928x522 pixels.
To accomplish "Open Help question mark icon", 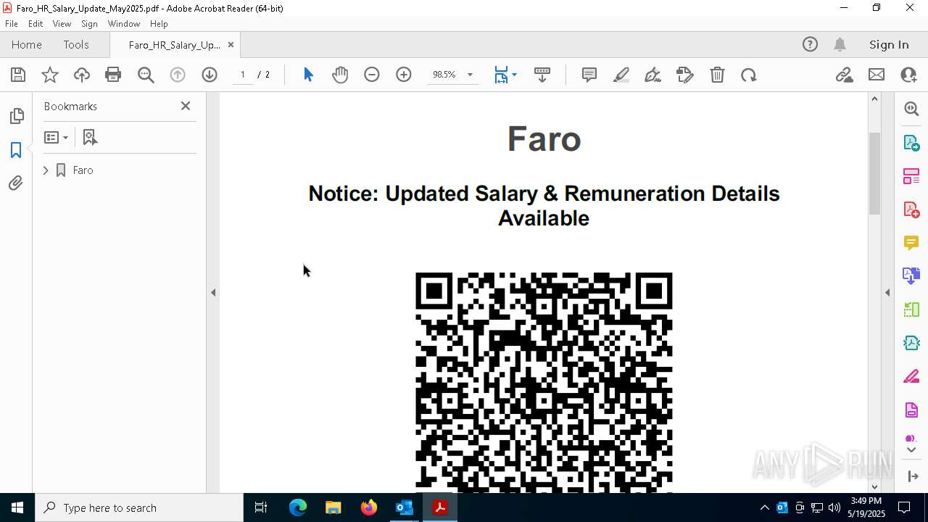I will pyautogui.click(x=810, y=44).
